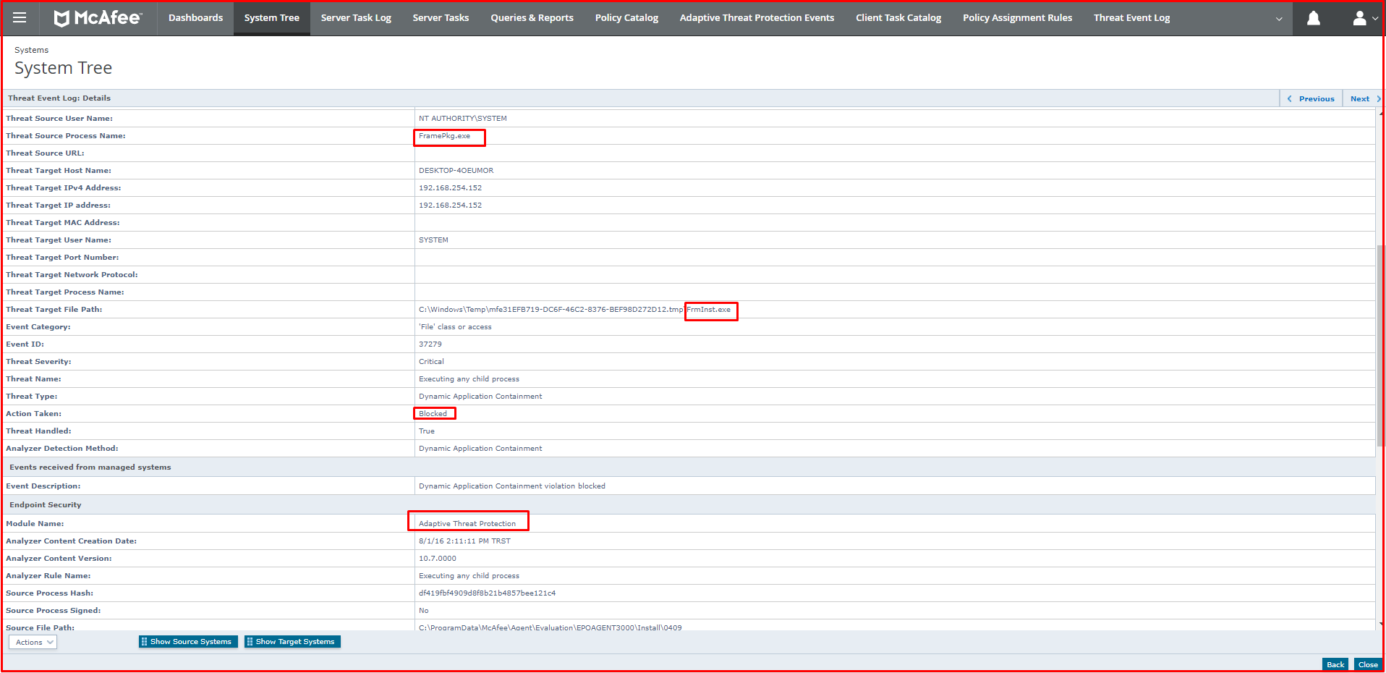This screenshot has width=1386, height=673.
Task: Click the Source Process Hash value
Action: pyautogui.click(x=487, y=593)
